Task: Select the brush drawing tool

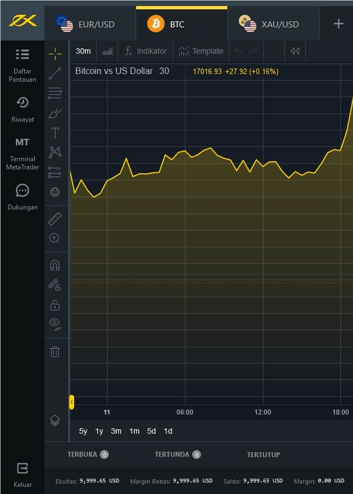Action: 55,113
